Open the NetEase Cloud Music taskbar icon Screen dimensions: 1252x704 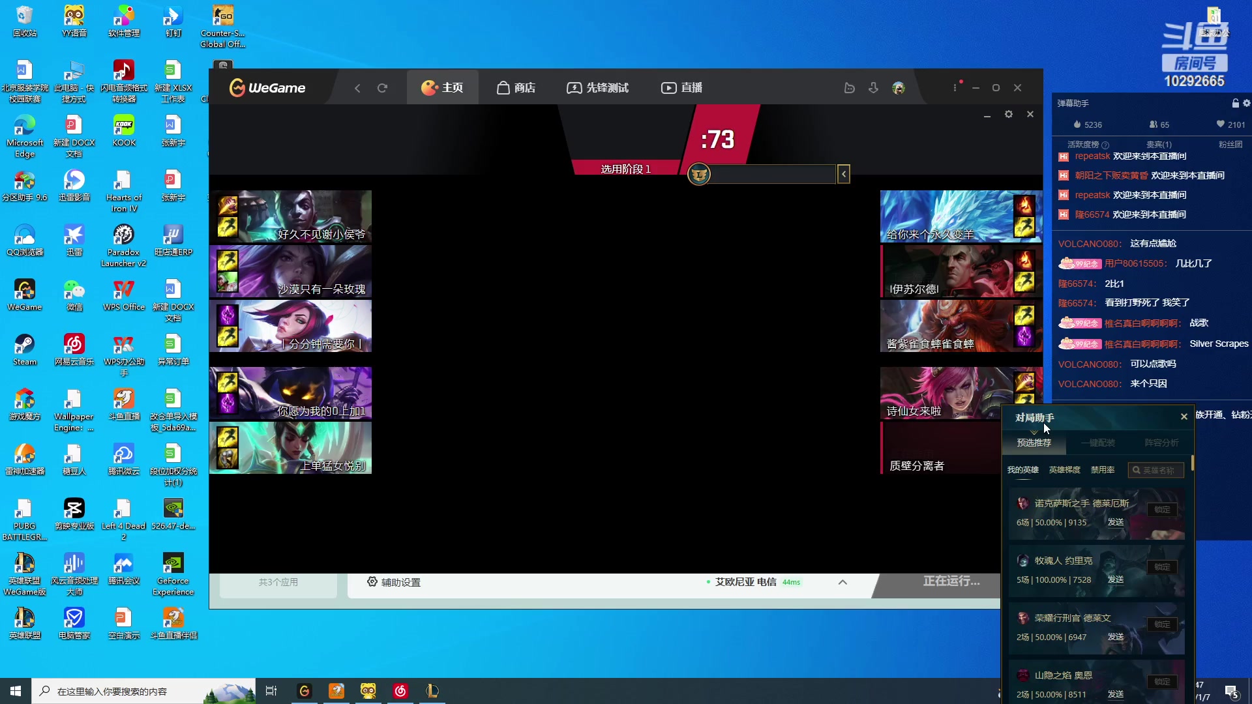coord(400,691)
